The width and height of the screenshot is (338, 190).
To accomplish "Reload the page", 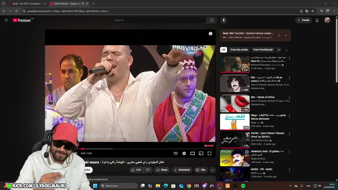I will 16,11.
